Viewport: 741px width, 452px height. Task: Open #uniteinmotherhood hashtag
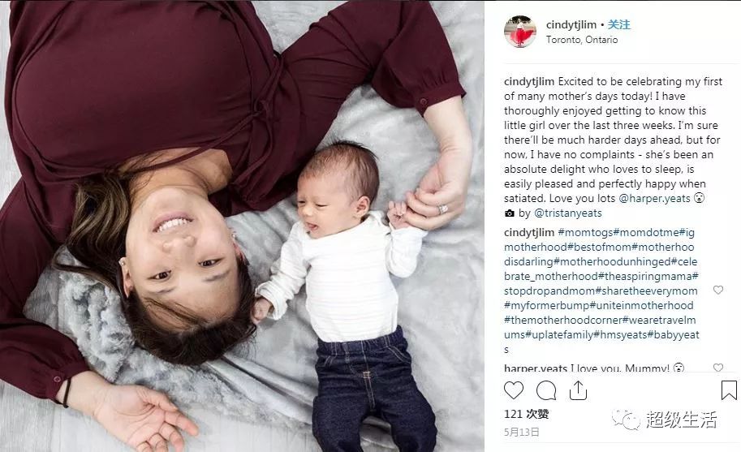pyautogui.click(x=641, y=306)
